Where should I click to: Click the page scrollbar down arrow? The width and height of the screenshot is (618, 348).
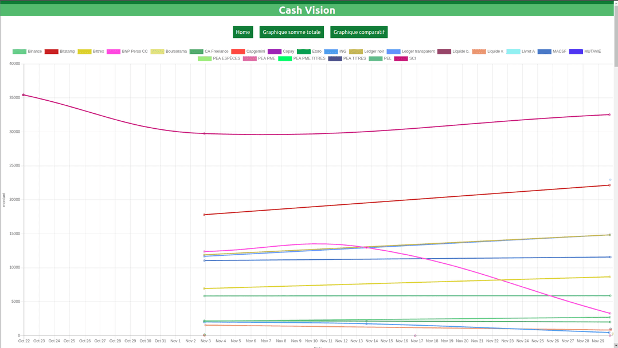[616, 346]
